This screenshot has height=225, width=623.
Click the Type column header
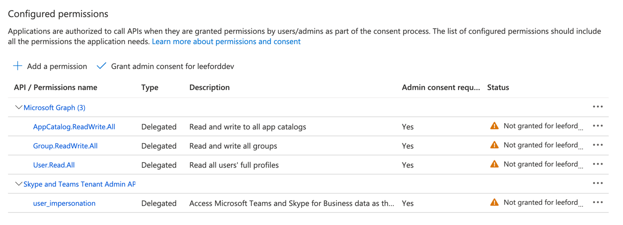[x=150, y=88]
